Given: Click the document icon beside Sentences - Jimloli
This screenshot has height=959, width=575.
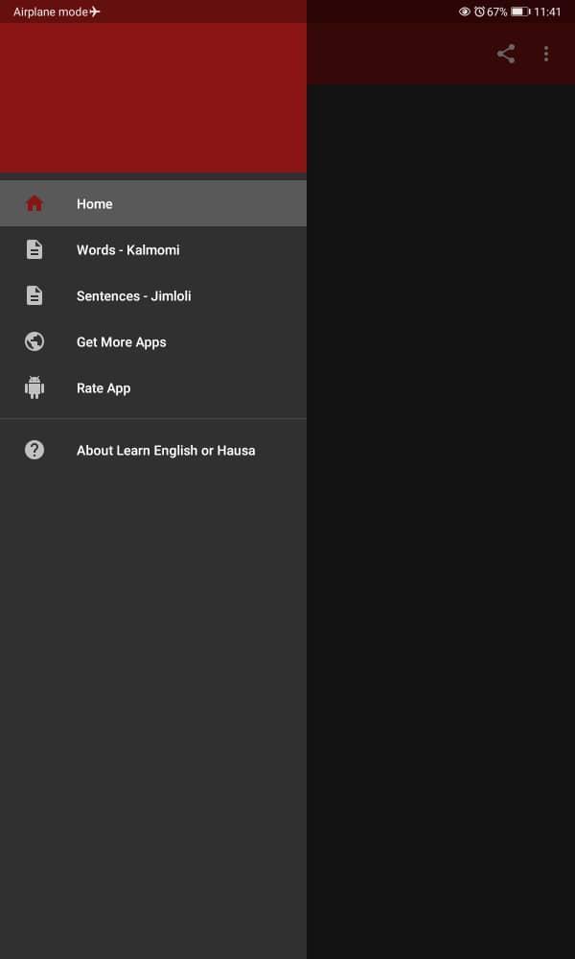Looking at the screenshot, I should (x=34, y=295).
